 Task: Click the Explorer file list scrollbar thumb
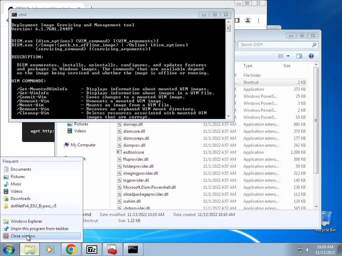[316, 120]
